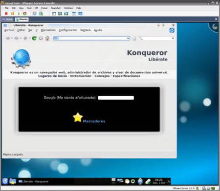Take a snapshot using VMware toolbar icon

click(x=34, y=14)
